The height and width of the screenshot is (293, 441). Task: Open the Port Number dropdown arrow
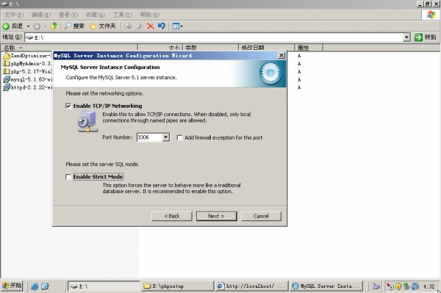165,137
